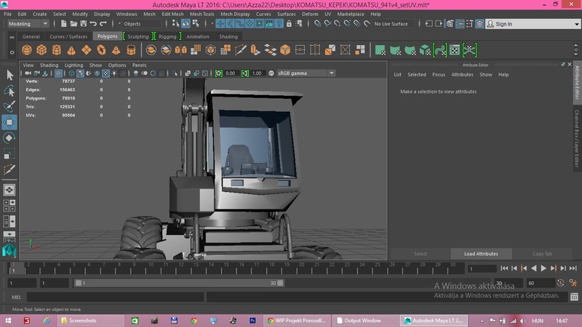Toggle select by object type mode
The image size is (582, 327).
click(x=186, y=24)
